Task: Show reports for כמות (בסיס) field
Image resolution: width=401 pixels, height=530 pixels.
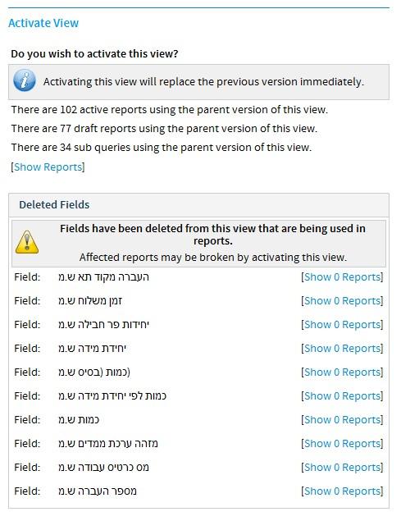Action: click(x=342, y=372)
